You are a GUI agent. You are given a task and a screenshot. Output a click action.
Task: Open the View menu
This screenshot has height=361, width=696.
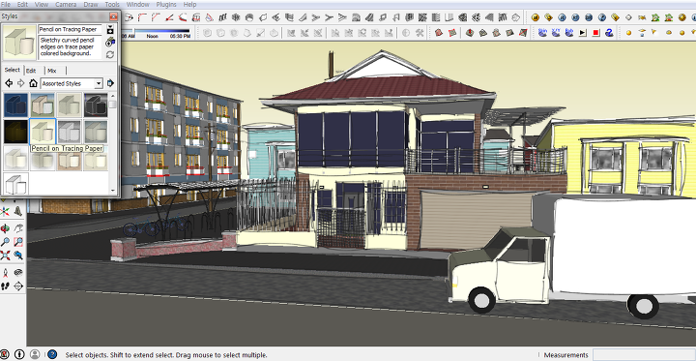coord(42,5)
